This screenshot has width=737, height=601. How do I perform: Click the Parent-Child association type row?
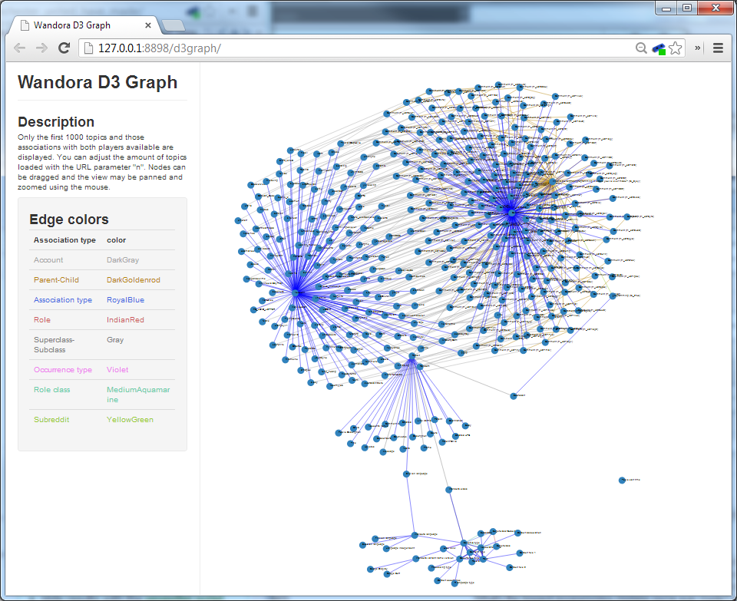tap(56, 280)
